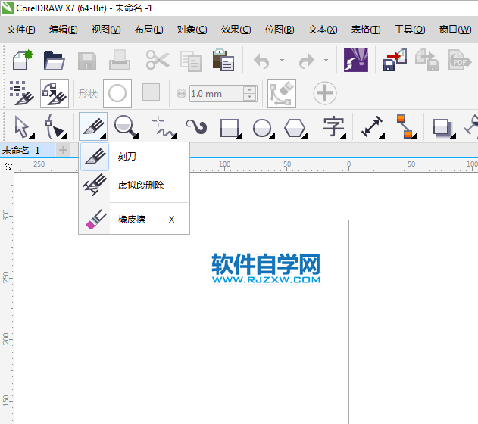Click the Publish to PDF icon

point(460,60)
